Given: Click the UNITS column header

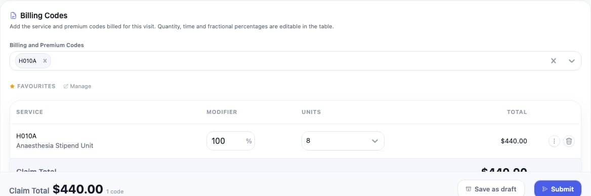Looking at the screenshot, I should click(311, 112).
